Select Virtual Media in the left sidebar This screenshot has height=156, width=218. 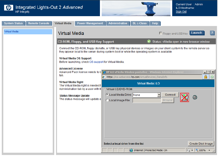(x=28, y=32)
